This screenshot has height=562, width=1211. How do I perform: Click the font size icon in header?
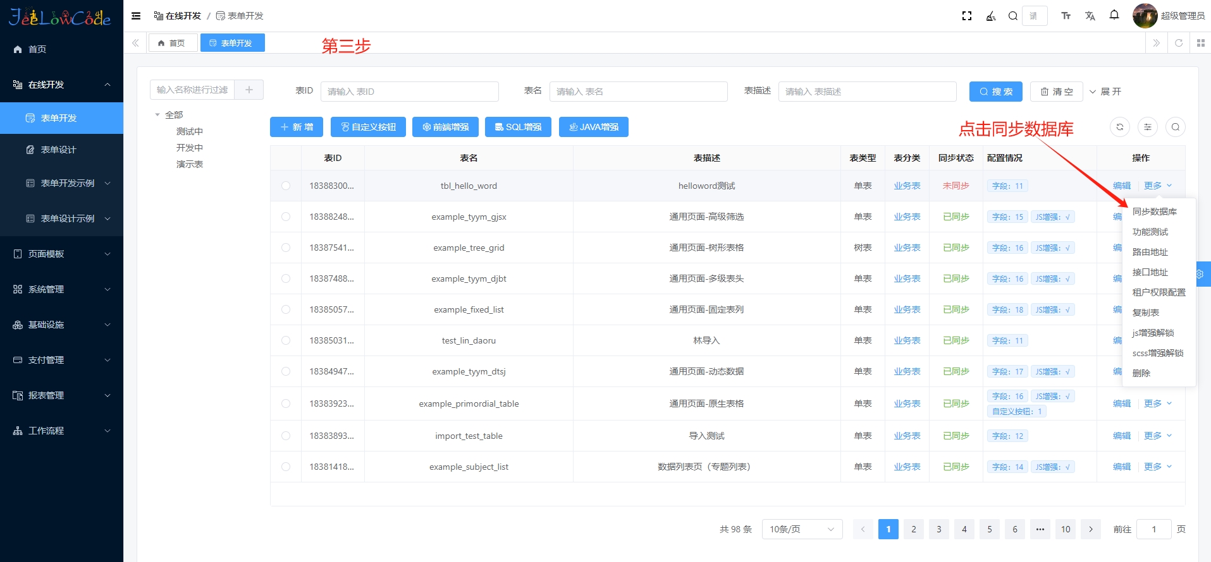coord(1066,16)
